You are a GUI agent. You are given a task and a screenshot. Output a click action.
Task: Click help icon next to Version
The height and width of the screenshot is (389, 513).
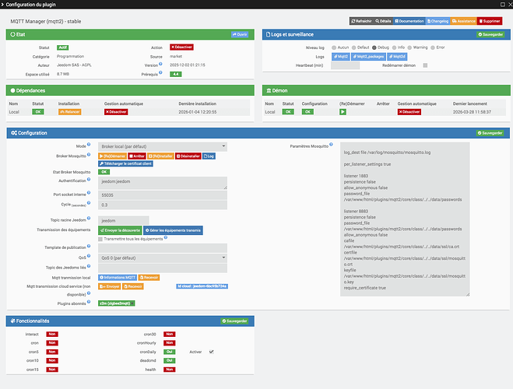[x=160, y=64]
